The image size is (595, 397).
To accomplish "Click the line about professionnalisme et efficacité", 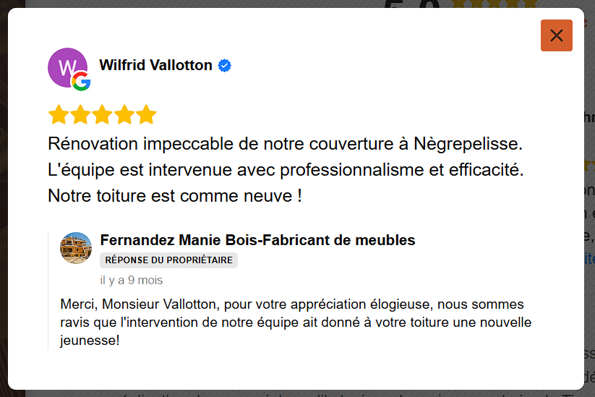I will coord(285,170).
